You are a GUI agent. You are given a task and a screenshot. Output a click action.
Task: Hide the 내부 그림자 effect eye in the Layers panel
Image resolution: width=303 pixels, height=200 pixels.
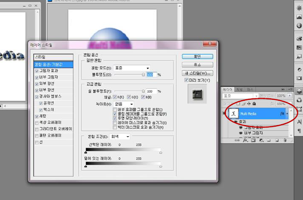(241, 133)
